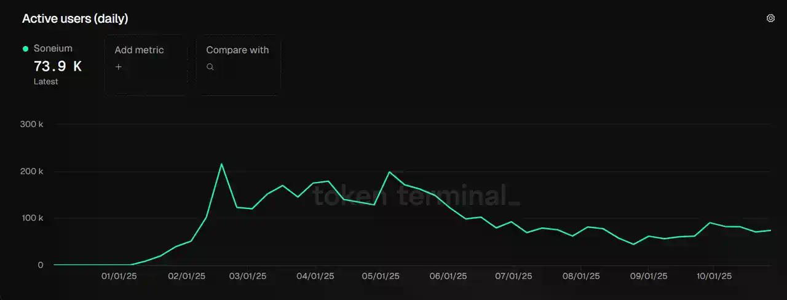This screenshot has height=300, width=787.
Task: Click the green Soneium legend dot
Action: pos(26,49)
